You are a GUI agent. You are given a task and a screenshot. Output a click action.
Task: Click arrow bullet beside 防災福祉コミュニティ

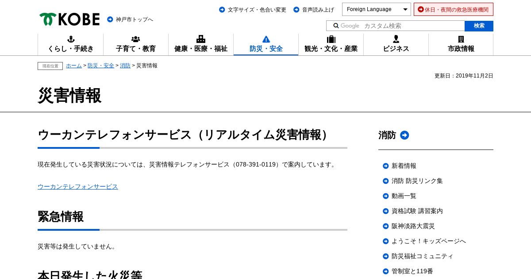(386, 256)
